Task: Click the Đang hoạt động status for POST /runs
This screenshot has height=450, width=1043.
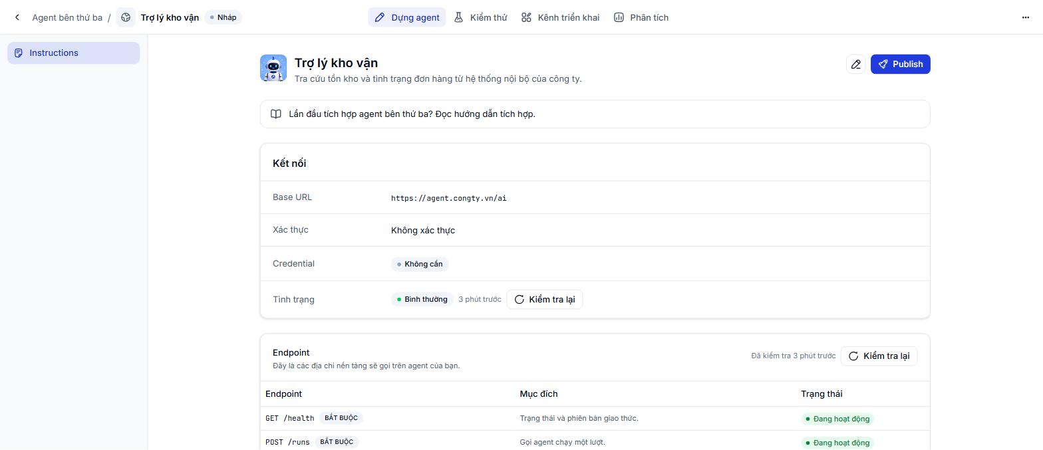Action: coord(837,443)
